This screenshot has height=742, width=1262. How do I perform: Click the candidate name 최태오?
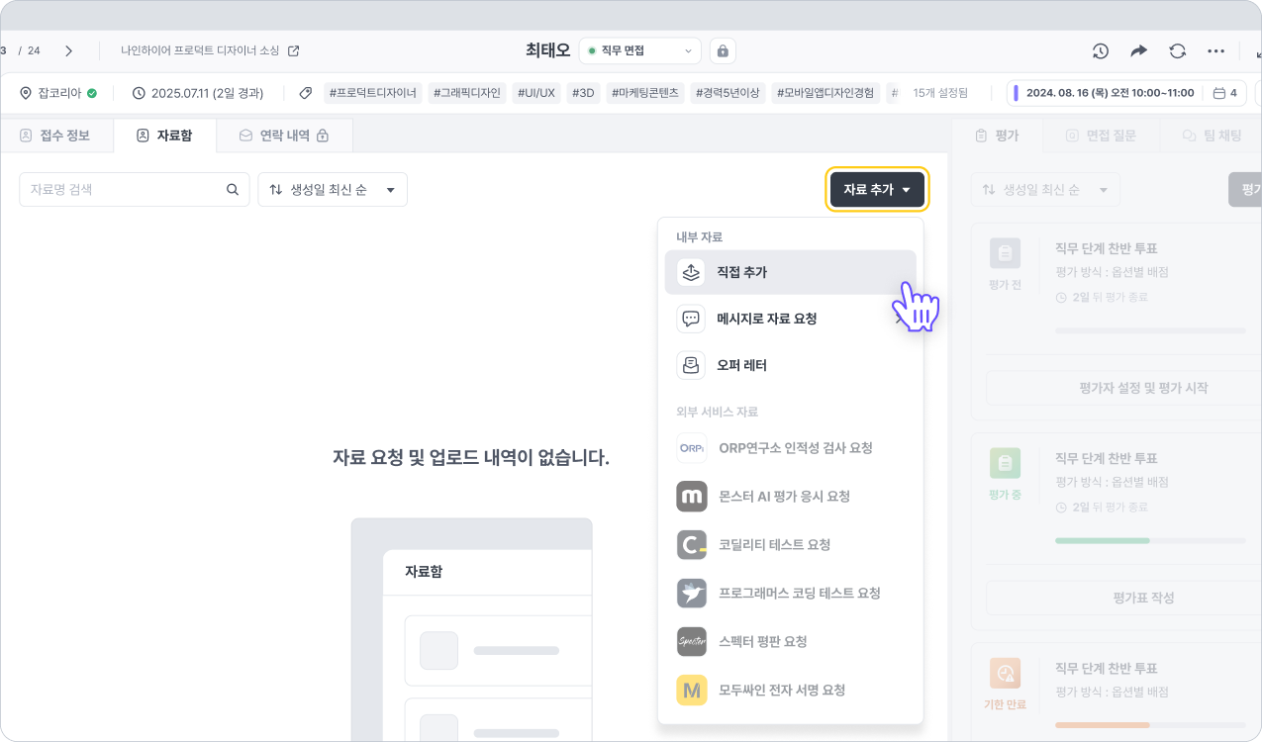pos(547,50)
